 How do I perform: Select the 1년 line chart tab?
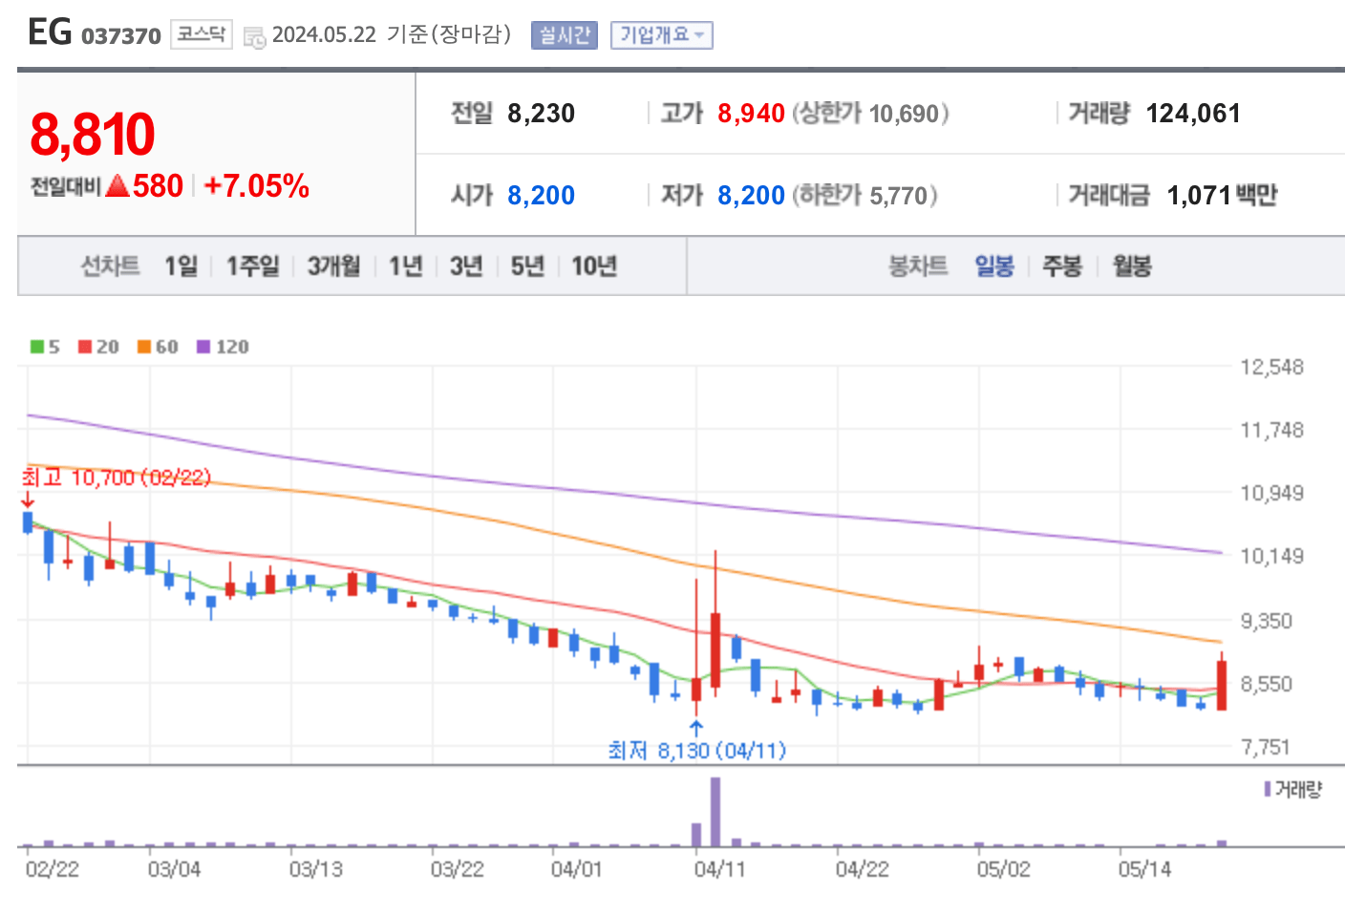406,265
